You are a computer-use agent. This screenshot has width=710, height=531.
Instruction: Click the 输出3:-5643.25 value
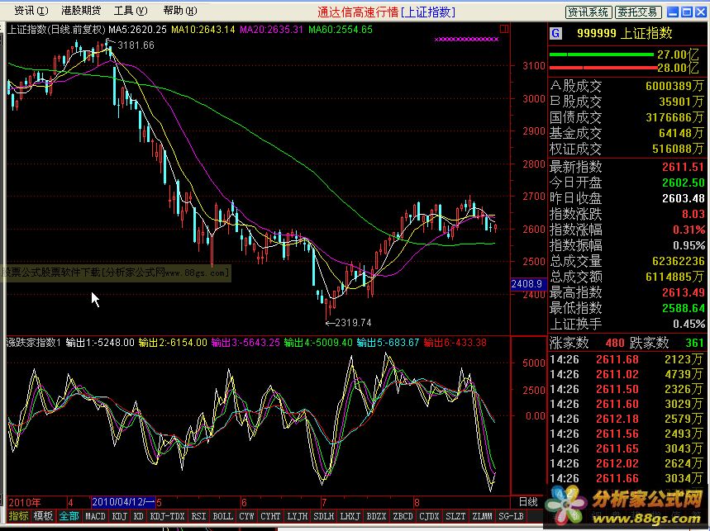pos(245,343)
